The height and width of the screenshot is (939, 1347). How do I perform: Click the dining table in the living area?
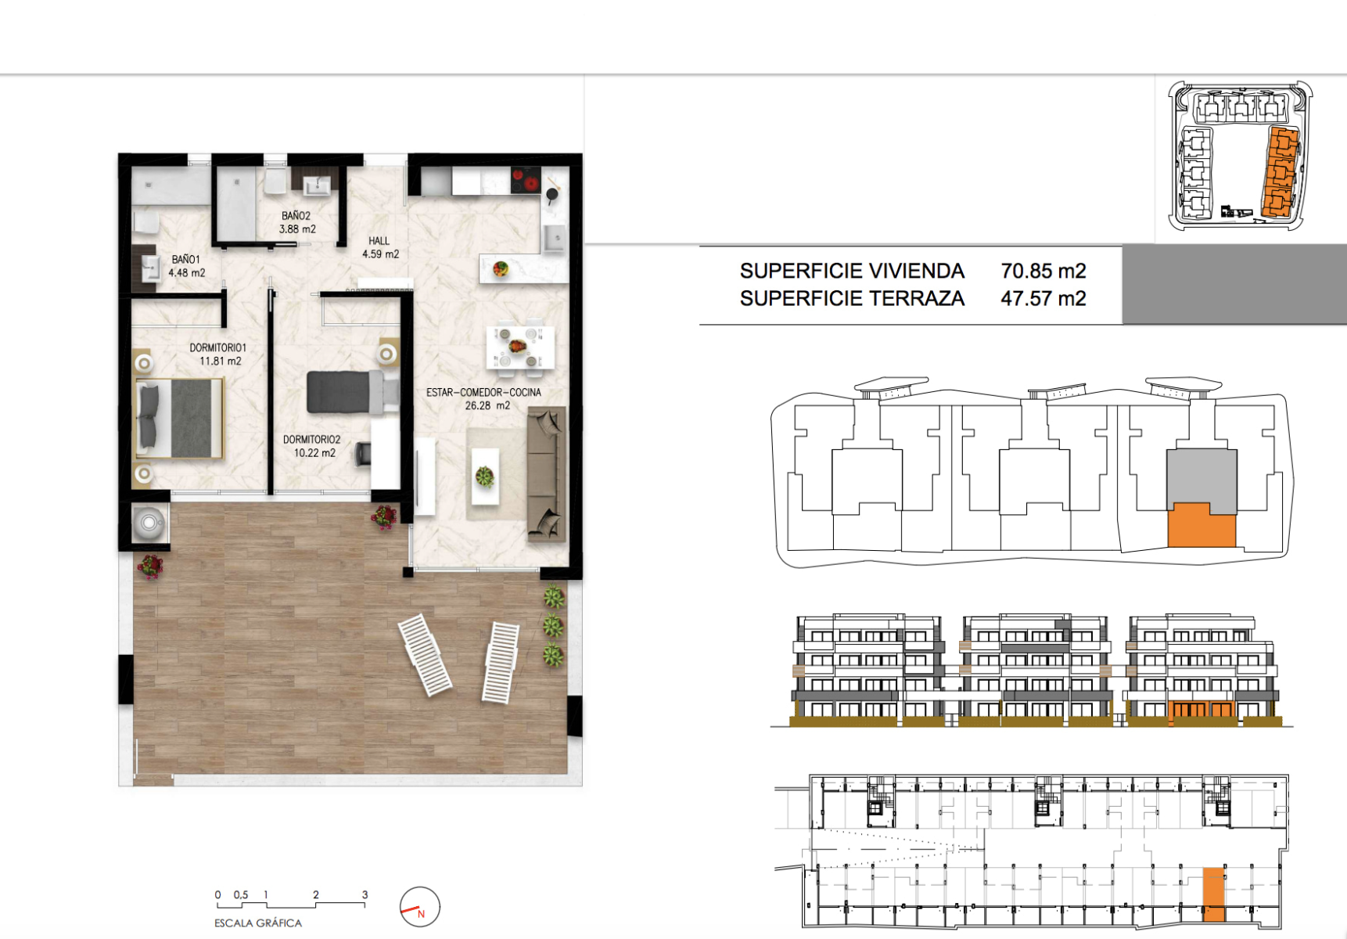[520, 347]
